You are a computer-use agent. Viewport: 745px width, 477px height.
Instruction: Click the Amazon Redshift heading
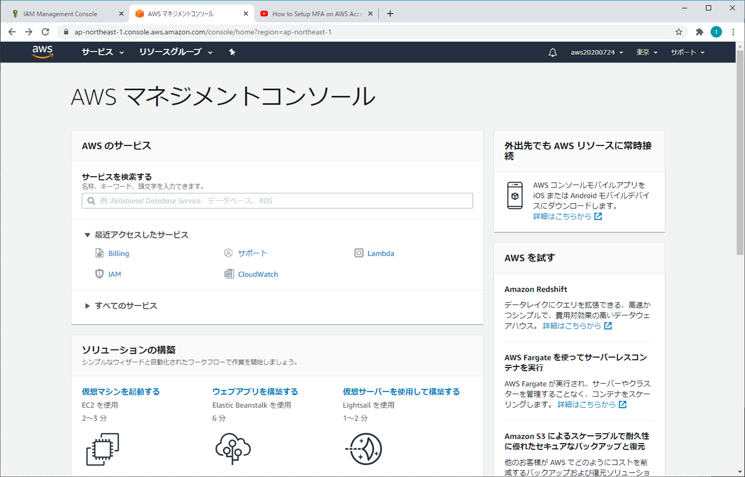[535, 289]
